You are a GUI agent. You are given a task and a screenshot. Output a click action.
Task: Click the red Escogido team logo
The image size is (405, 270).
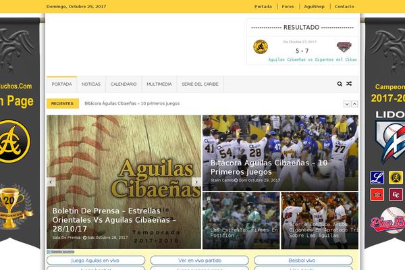377,194
